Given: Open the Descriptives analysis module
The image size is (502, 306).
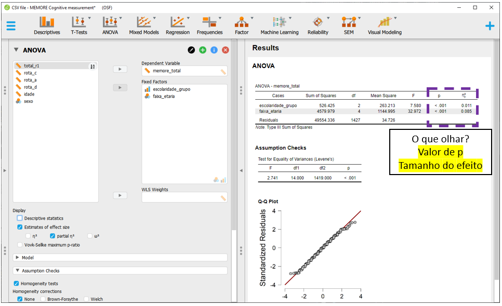Looking at the screenshot, I should tap(47, 25).
